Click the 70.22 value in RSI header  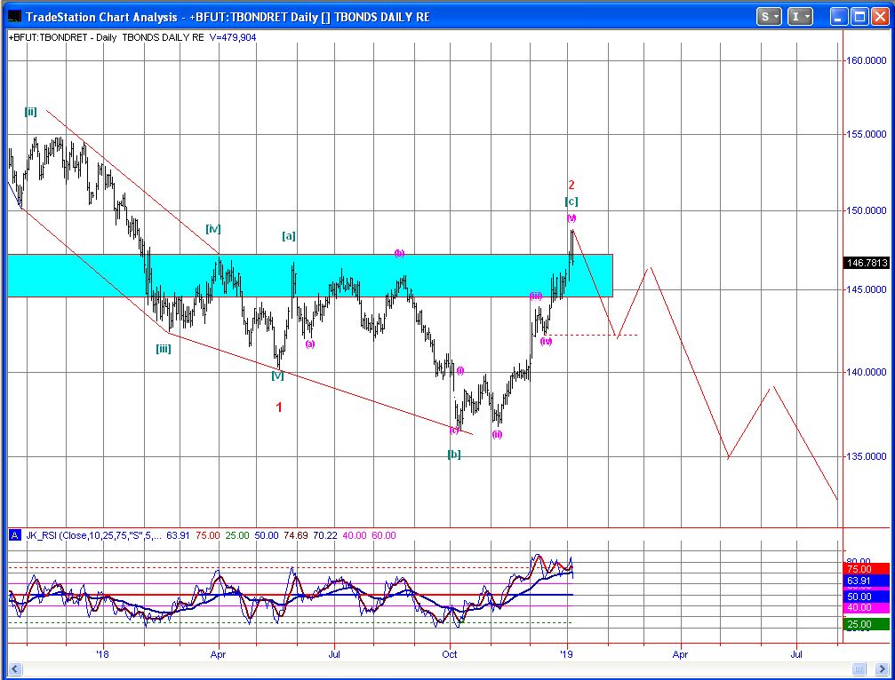click(325, 535)
